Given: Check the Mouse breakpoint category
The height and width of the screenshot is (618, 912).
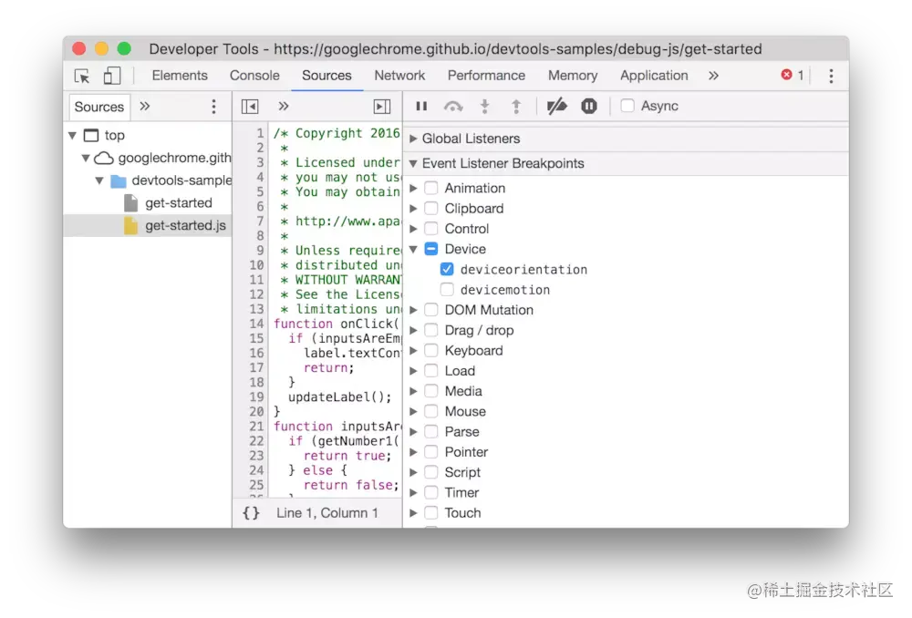Looking at the screenshot, I should click(431, 412).
